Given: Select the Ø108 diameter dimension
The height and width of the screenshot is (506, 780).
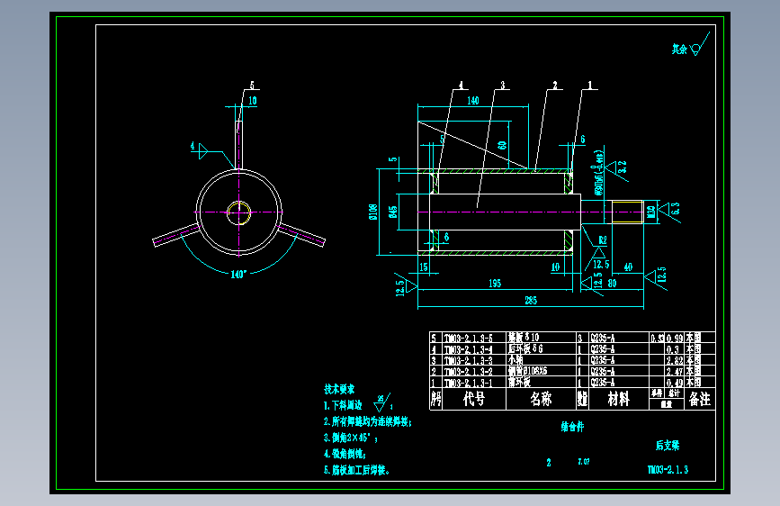Looking at the screenshot, I should [x=373, y=212].
